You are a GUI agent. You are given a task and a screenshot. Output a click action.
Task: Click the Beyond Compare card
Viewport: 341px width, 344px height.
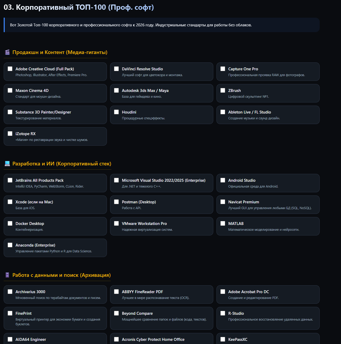click(162, 318)
